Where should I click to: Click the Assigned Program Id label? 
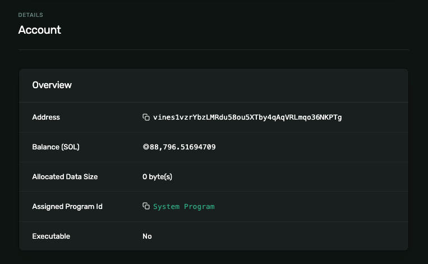point(67,206)
